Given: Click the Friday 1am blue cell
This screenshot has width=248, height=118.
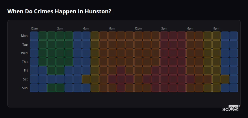Looking at the screenshot, I should pos(43,70).
